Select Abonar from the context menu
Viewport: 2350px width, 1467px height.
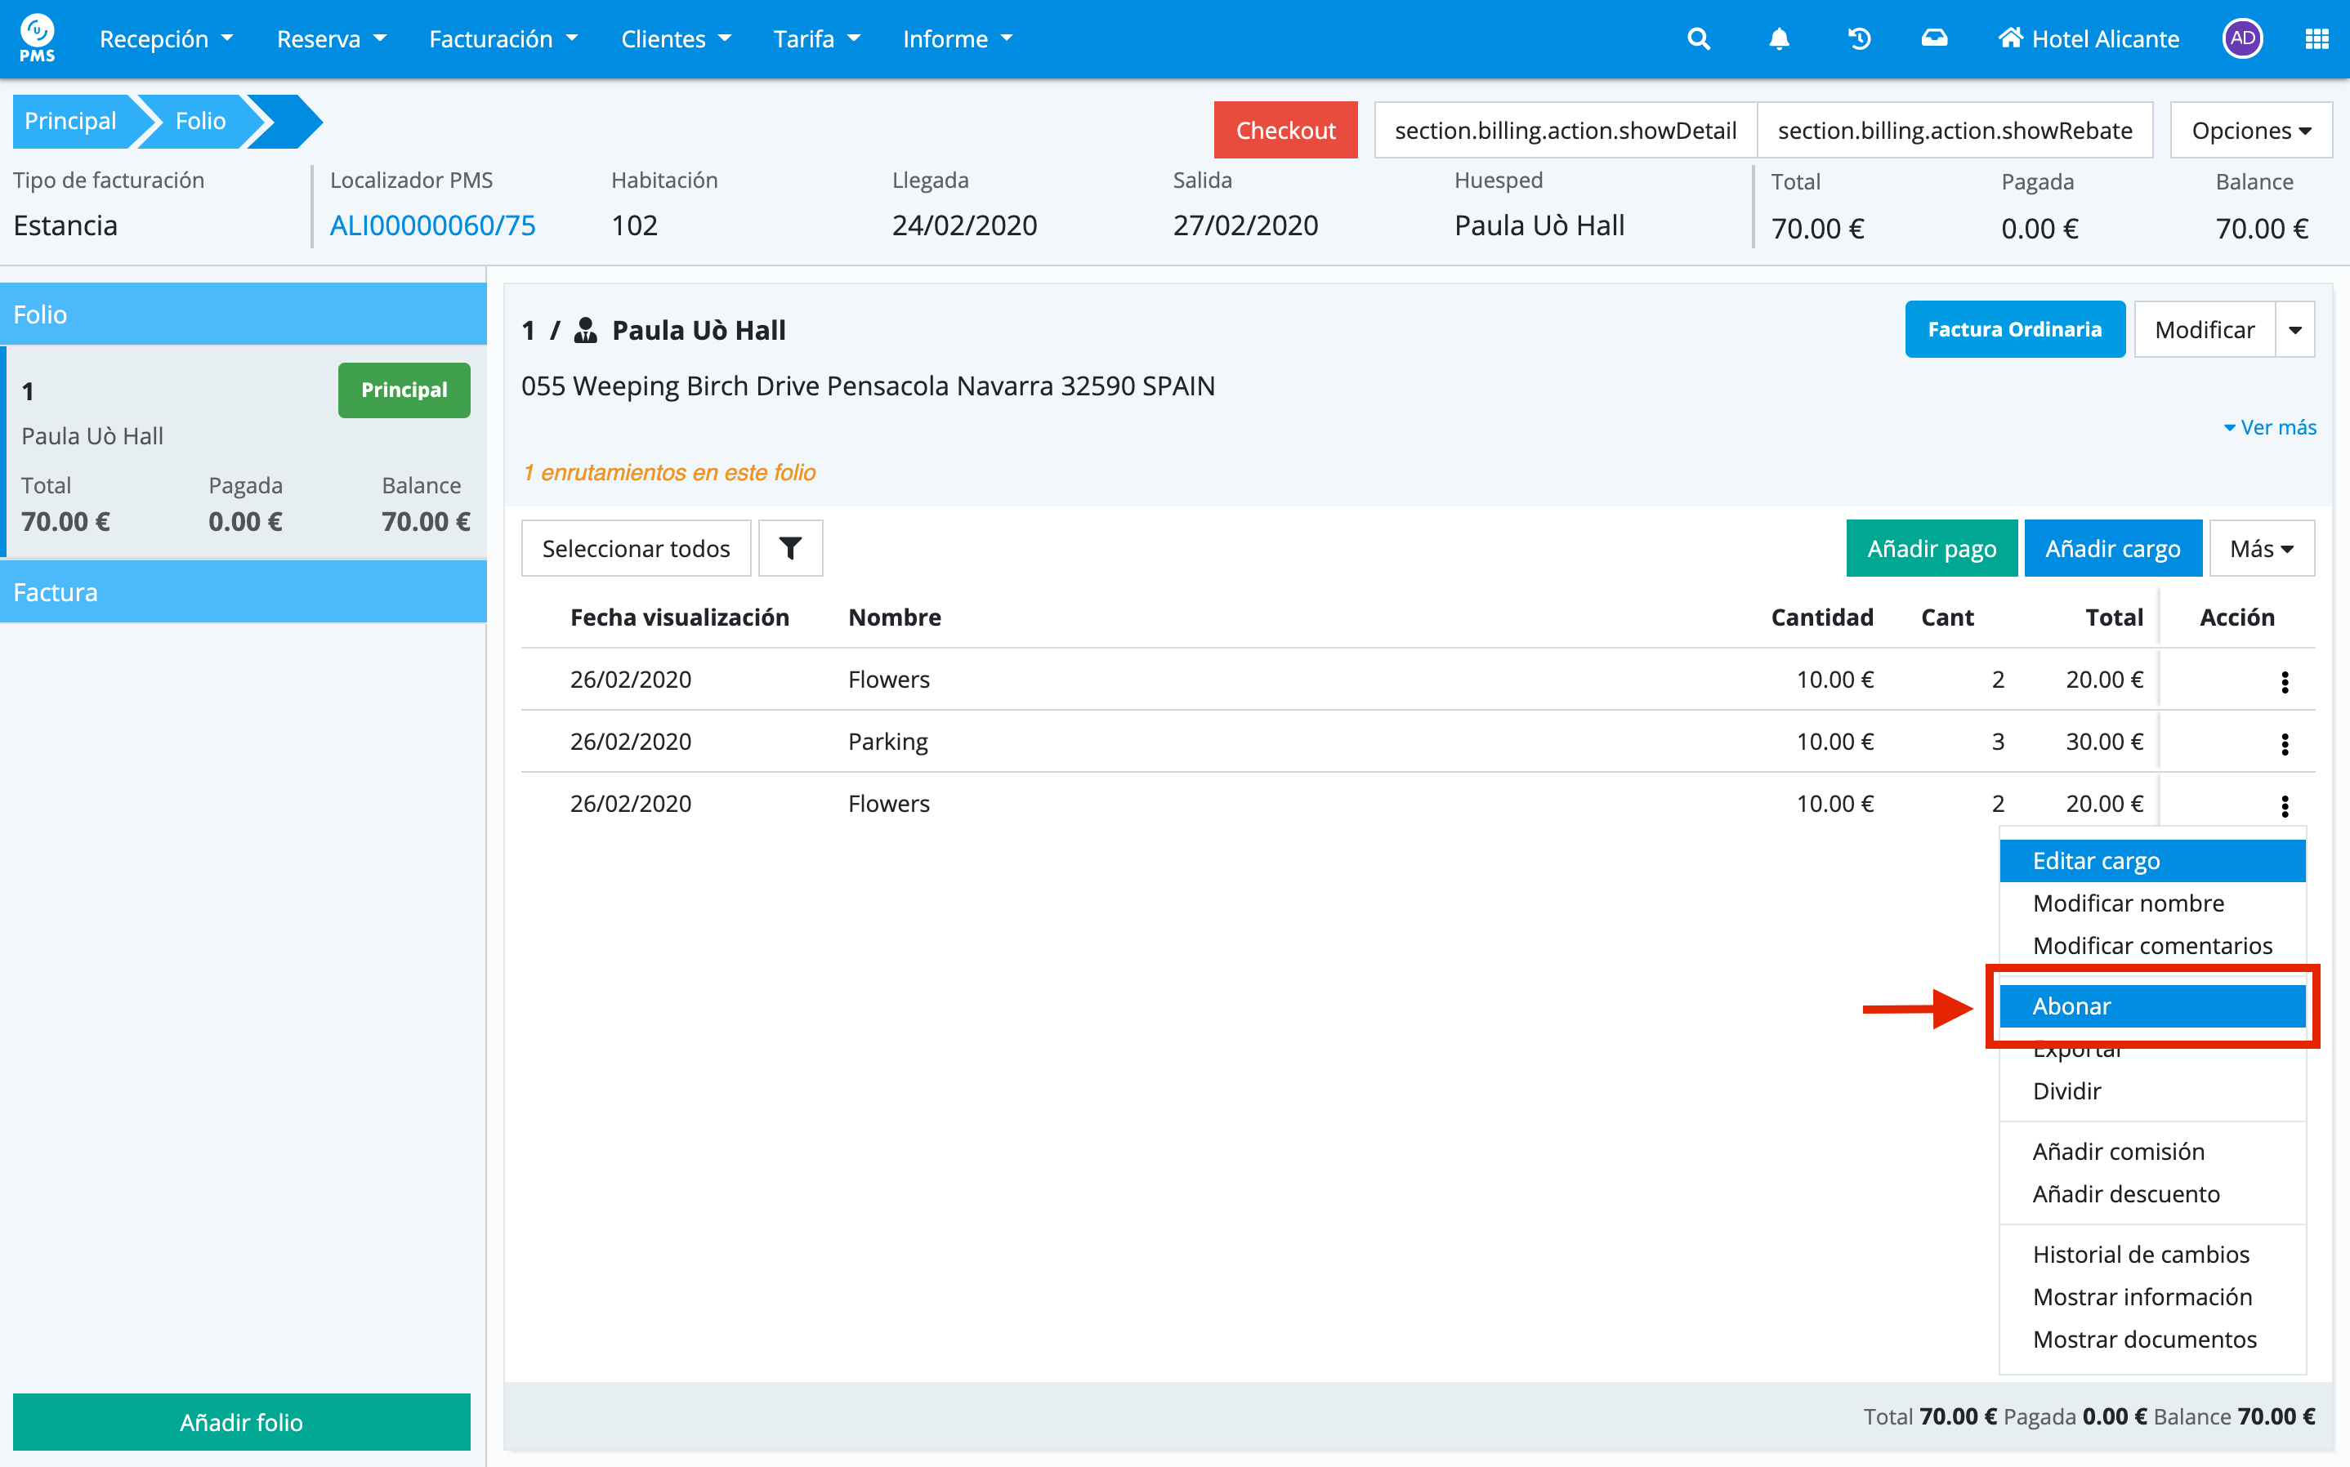coord(2151,1006)
